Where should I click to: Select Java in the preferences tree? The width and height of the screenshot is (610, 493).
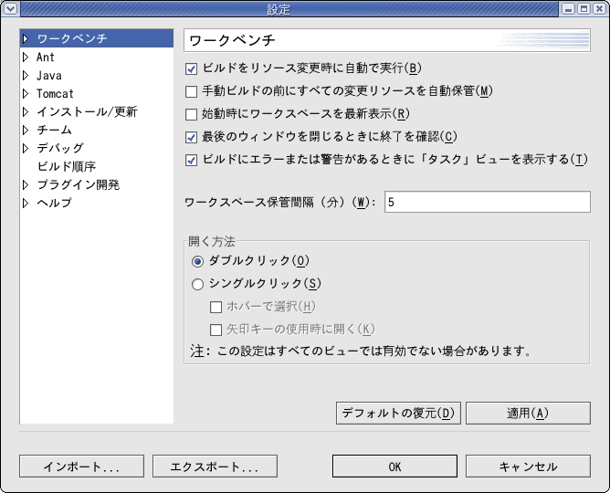(49, 76)
